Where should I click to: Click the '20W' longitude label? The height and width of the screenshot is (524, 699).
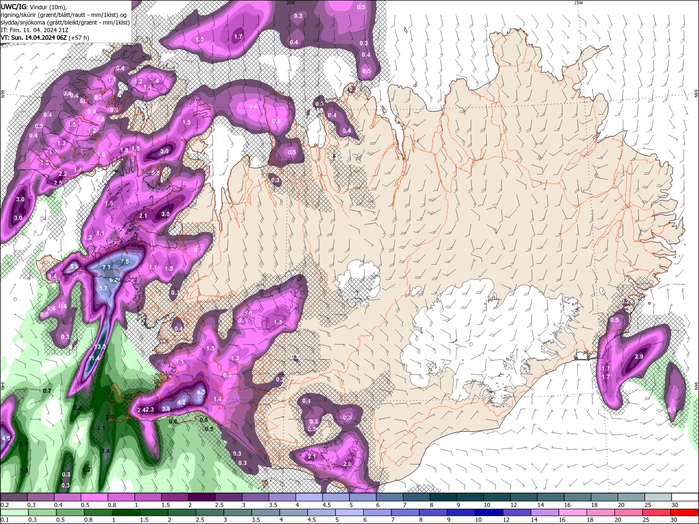291,3
